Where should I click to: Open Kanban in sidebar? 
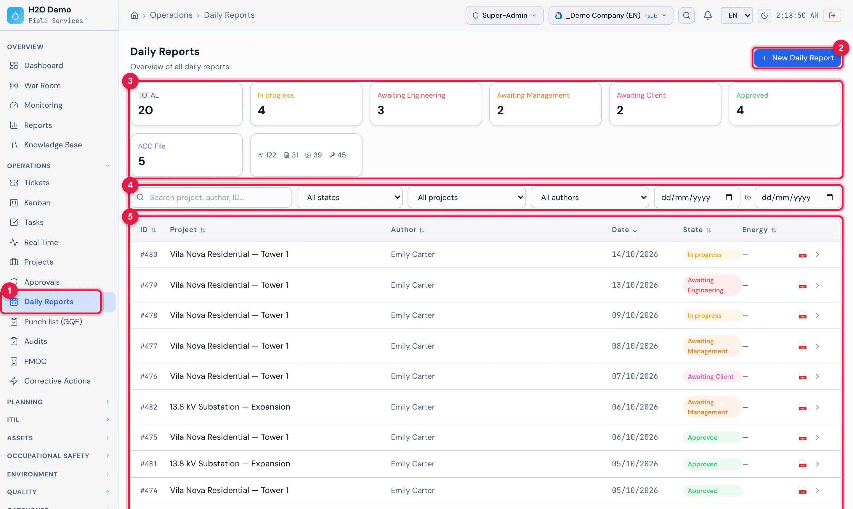[x=58, y=203]
